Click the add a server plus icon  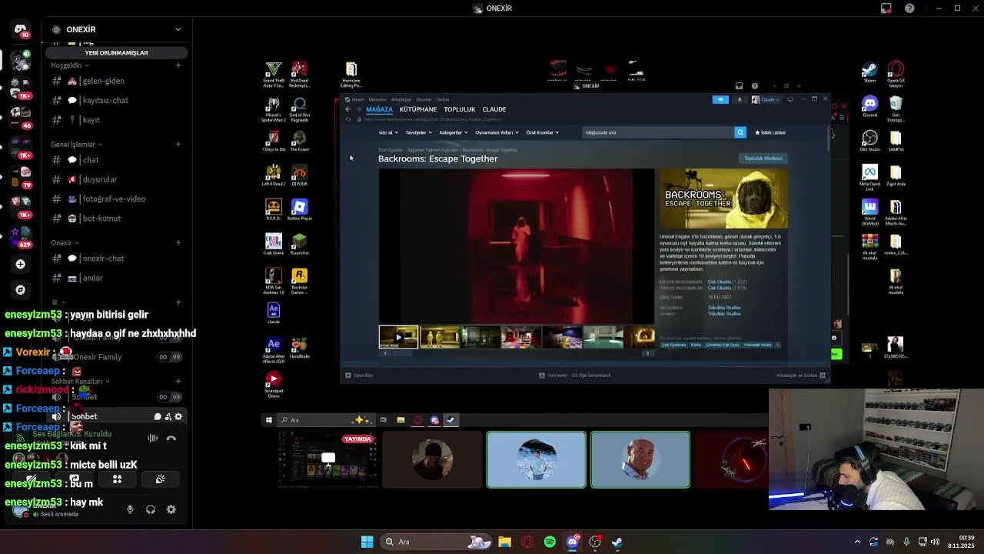20,264
